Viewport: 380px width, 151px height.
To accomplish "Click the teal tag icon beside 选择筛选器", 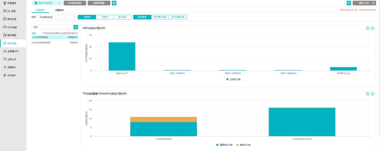I will coord(114,3).
